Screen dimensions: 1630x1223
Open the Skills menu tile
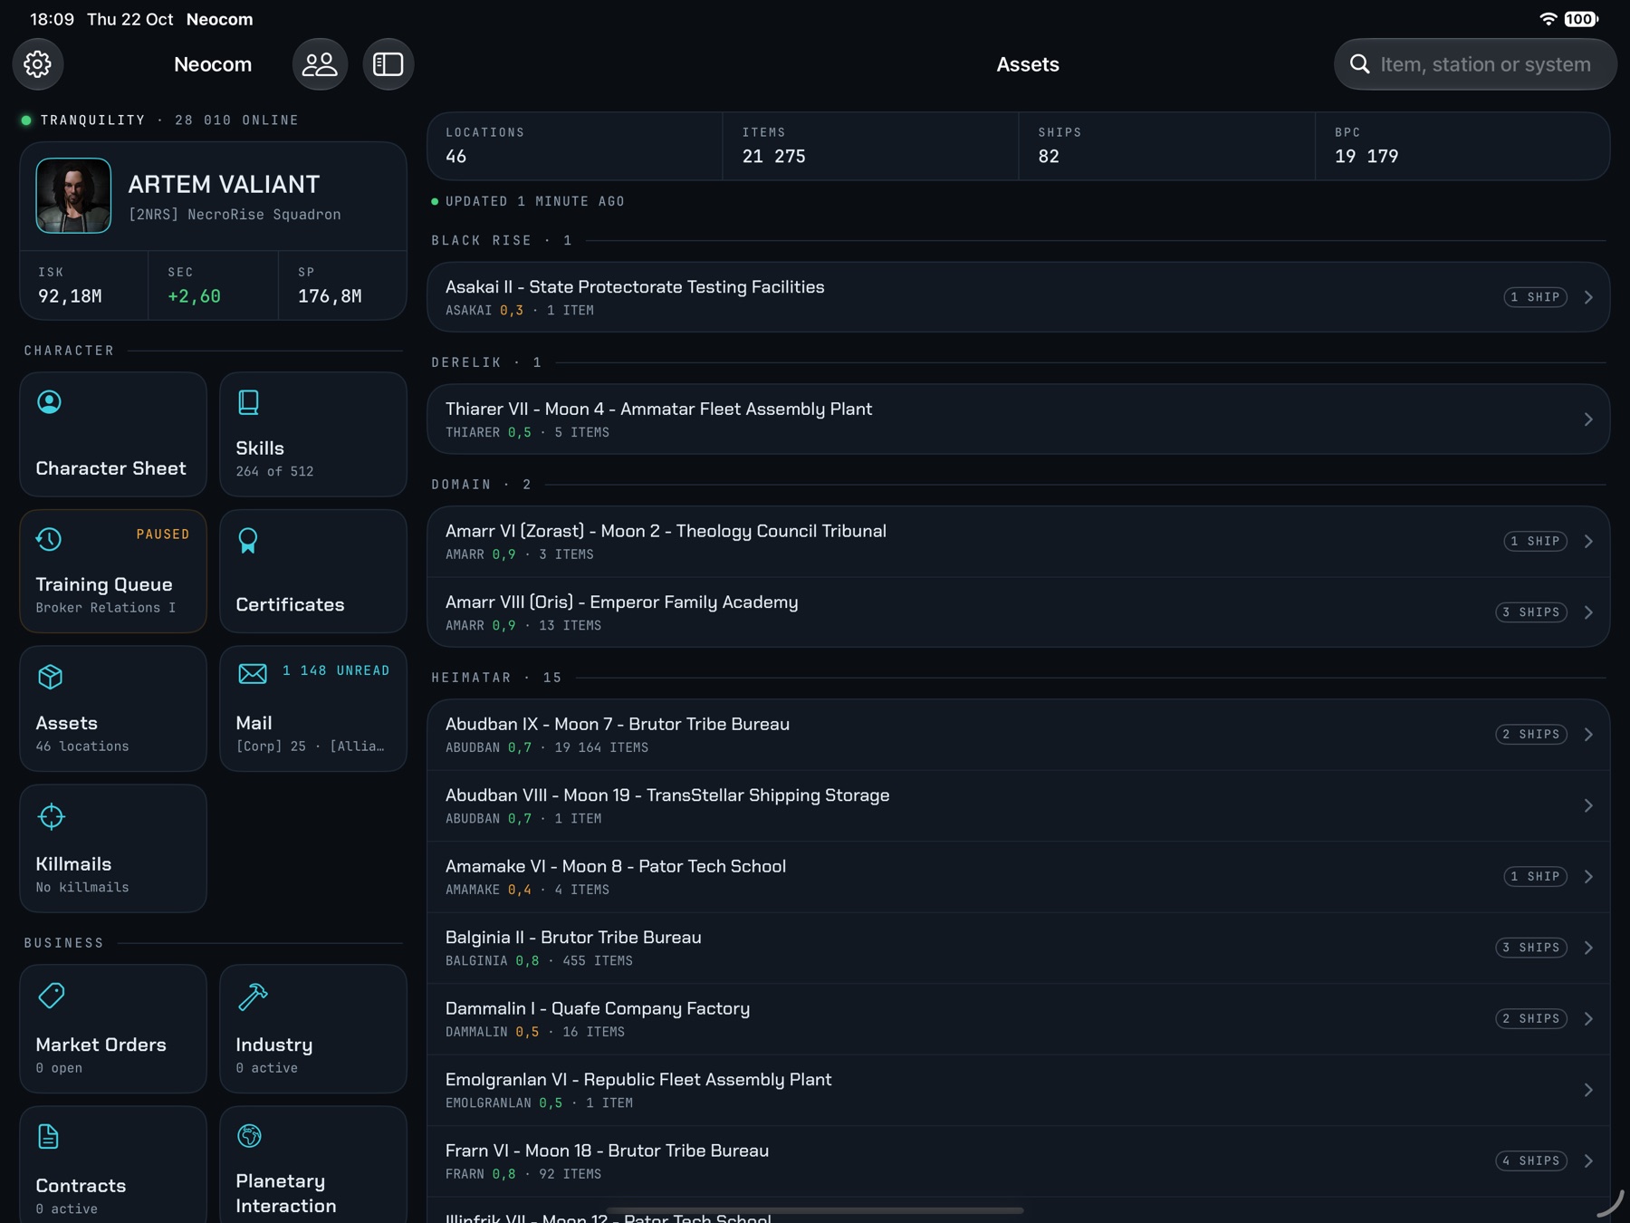[x=313, y=434]
